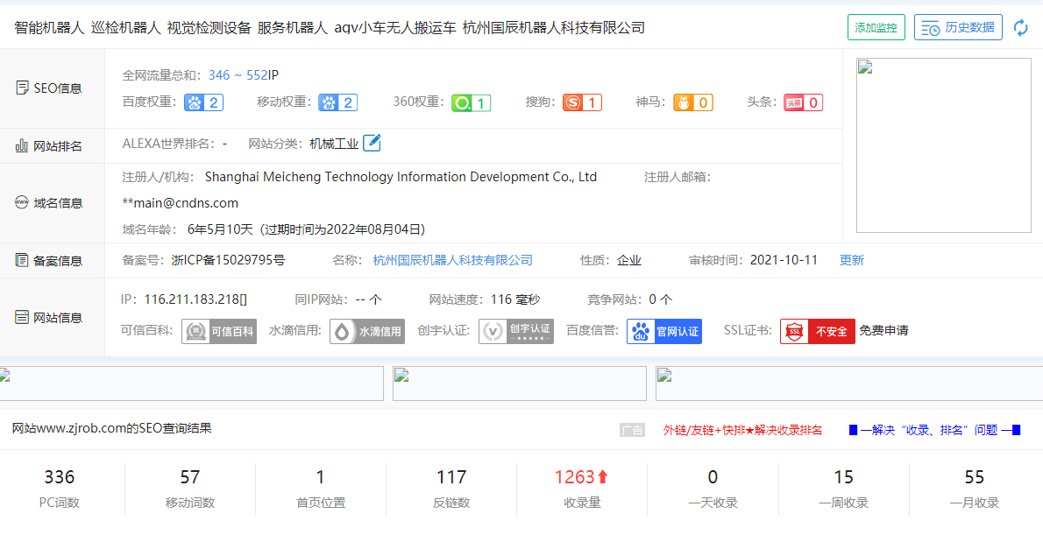This screenshot has width=1043, height=535.
Task: Click 免费申请 next to SSL certificate
Action: click(883, 330)
